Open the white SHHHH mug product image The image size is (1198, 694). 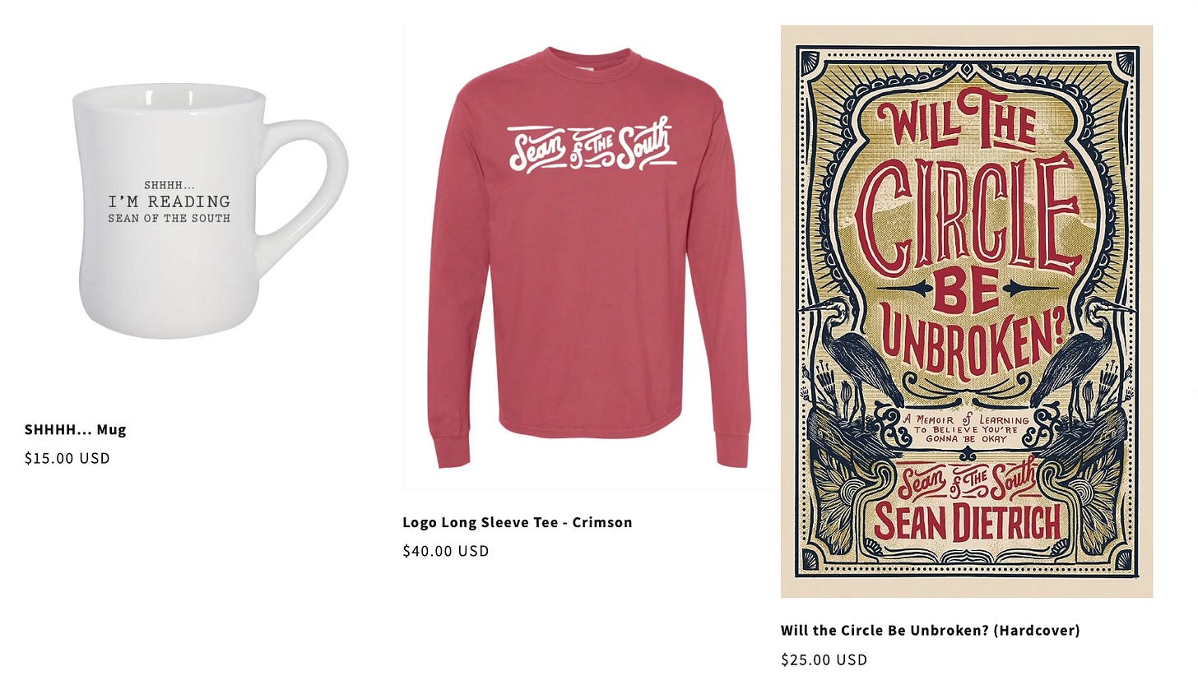[x=210, y=211]
